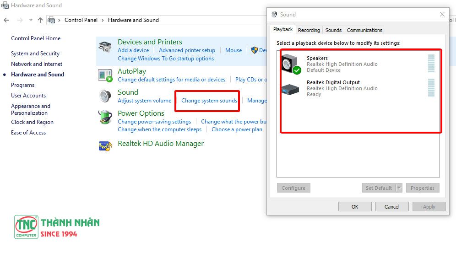The height and width of the screenshot is (263, 456).
Task: Click Change when the computer sleeps
Action: pos(160,129)
